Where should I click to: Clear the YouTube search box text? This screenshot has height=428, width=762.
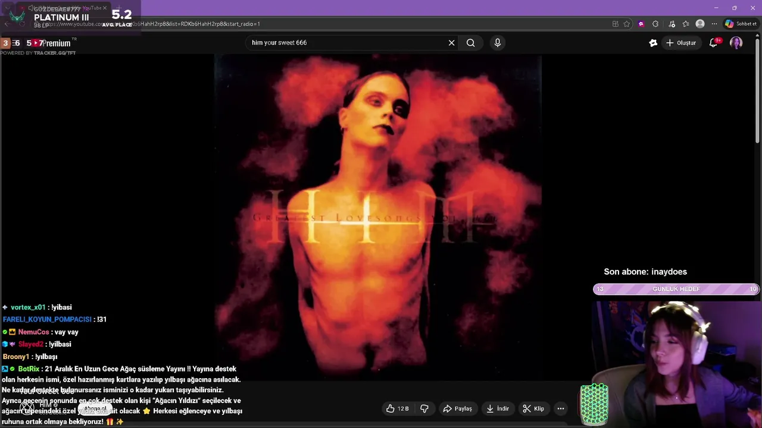point(451,43)
